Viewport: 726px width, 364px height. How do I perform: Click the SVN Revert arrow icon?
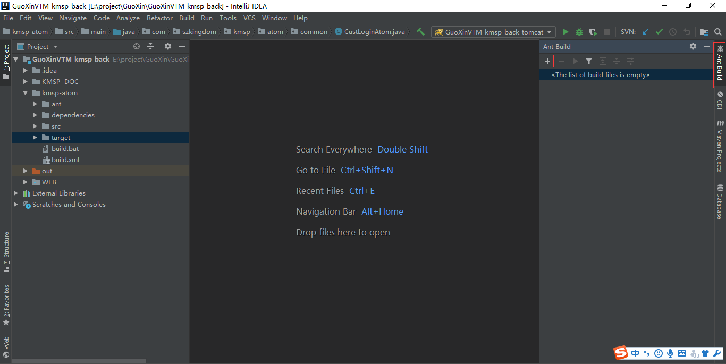tap(687, 32)
